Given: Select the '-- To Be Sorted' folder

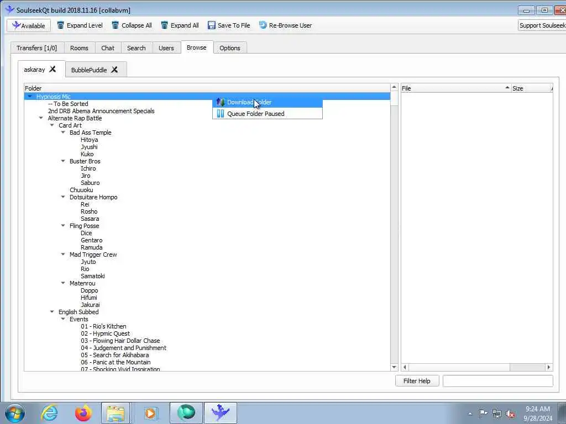Looking at the screenshot, I should 68,103.
